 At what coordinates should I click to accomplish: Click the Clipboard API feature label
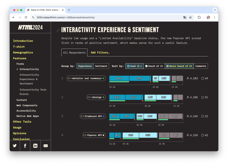(93, 116)
